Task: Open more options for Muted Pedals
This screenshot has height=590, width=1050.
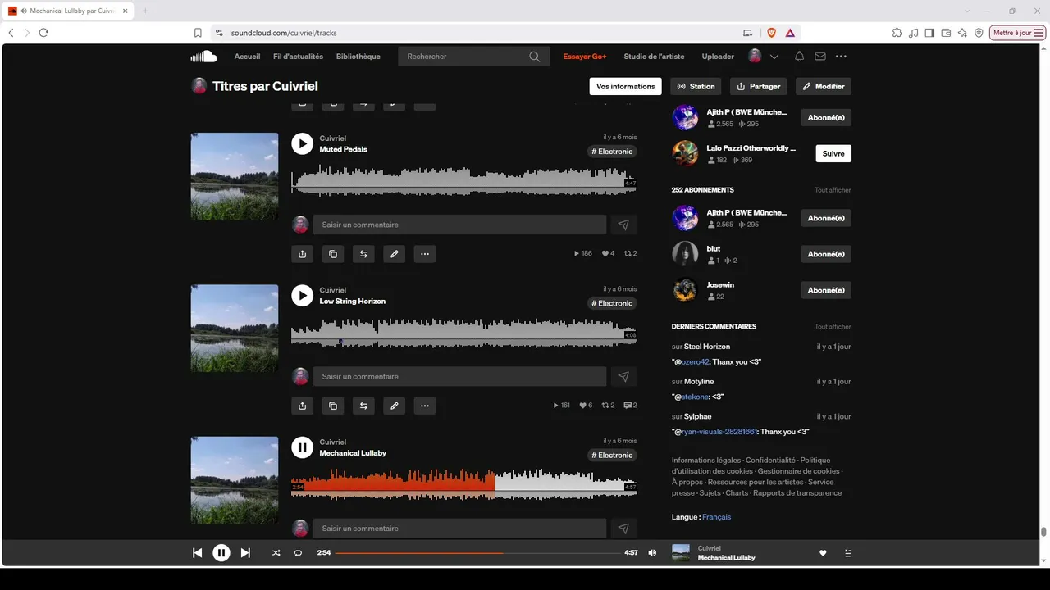Action: pyautogui.click(x=424, y=254)
